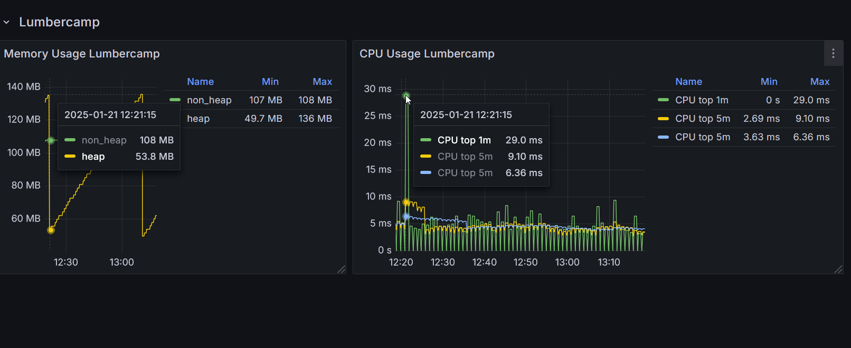Click the CPU Usage panel resize handle

(x=838, y=269)
